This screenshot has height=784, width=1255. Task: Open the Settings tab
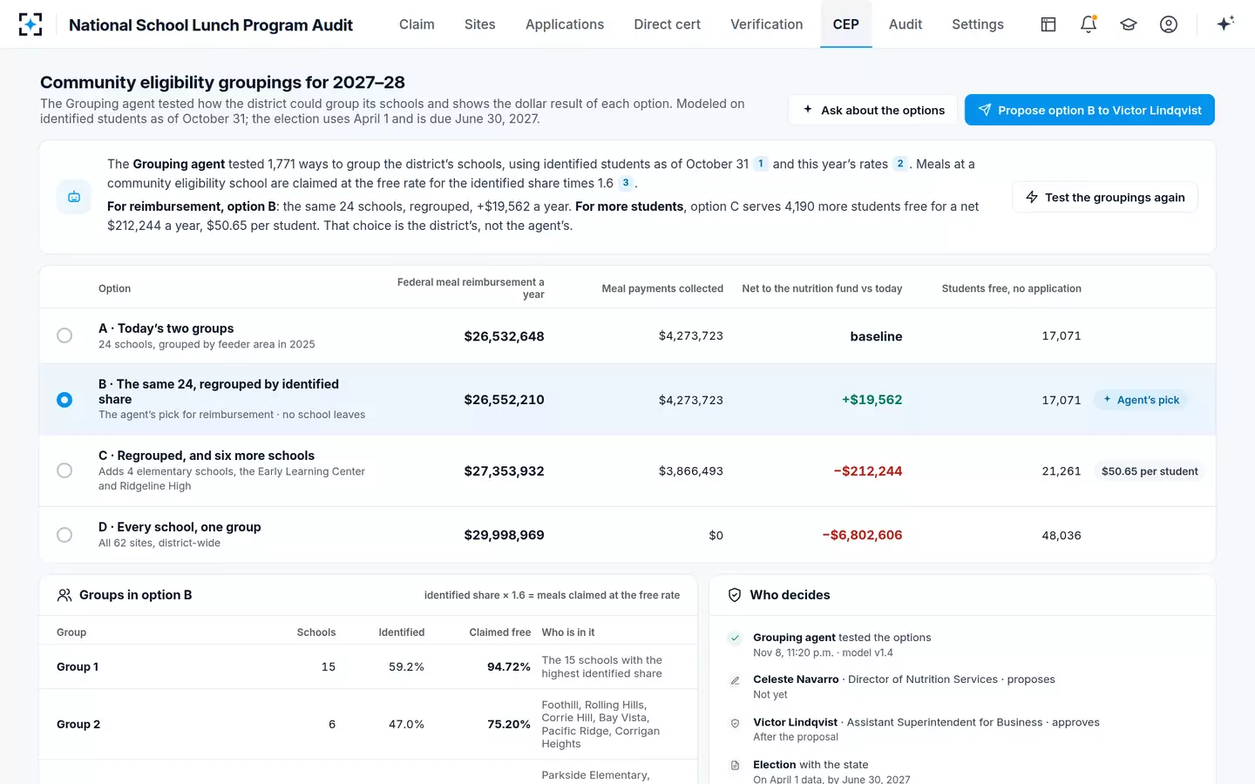(978, 24)
